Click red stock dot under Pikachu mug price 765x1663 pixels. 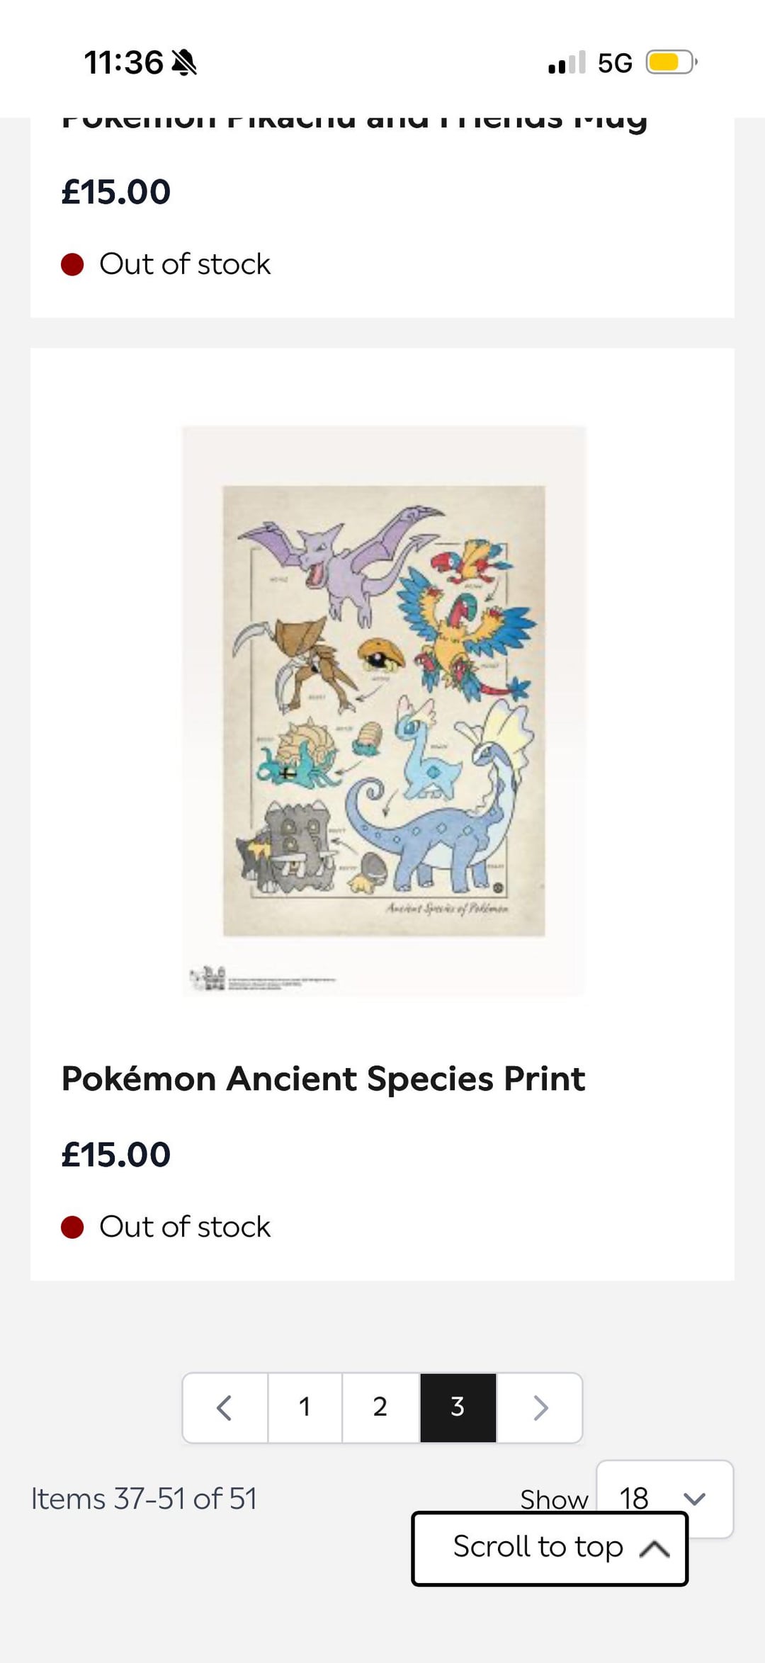72,264
